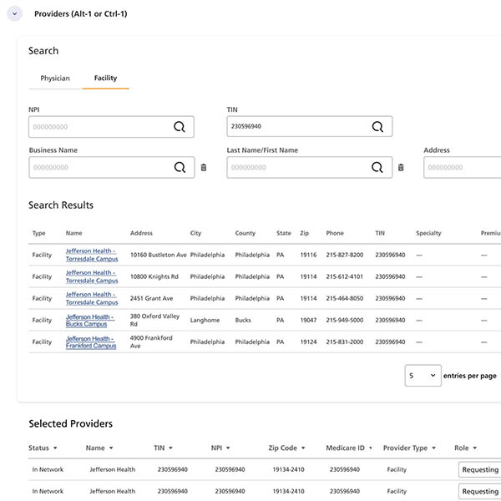Open the Torresdale Campus link at 10160 Bustleton Ave
Viewport: 501px width, 501px height.
click(x=92, y=255)
